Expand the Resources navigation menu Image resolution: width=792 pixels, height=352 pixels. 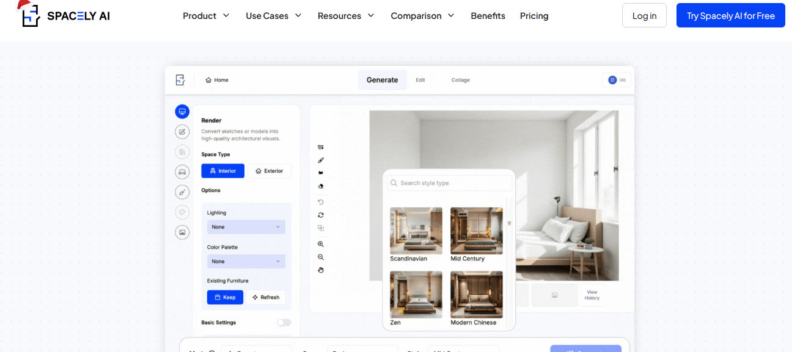tap(346, 16)
